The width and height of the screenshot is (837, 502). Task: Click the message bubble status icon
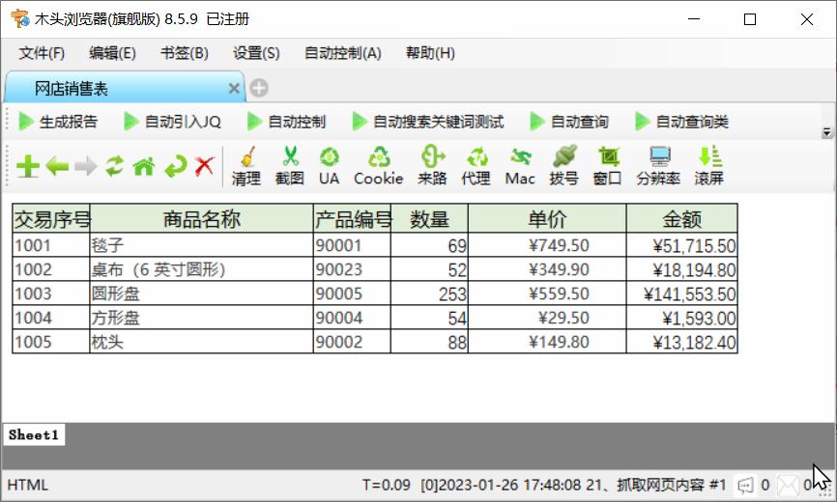coord(745,485)
